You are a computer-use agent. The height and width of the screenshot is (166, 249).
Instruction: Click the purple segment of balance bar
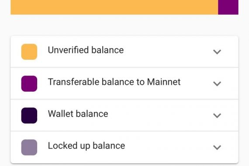coord(228,7)
